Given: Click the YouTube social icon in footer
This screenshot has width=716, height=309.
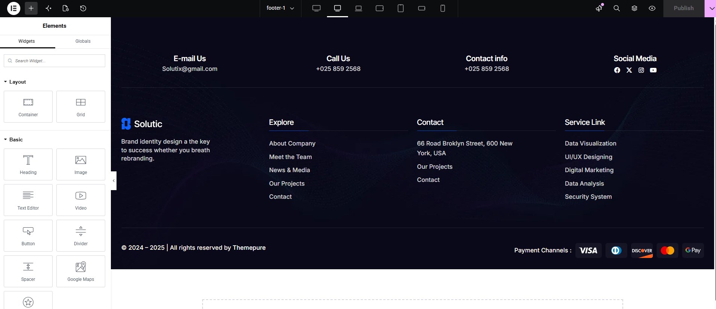Looking at the screenshot, I should (x=653, y=70).
